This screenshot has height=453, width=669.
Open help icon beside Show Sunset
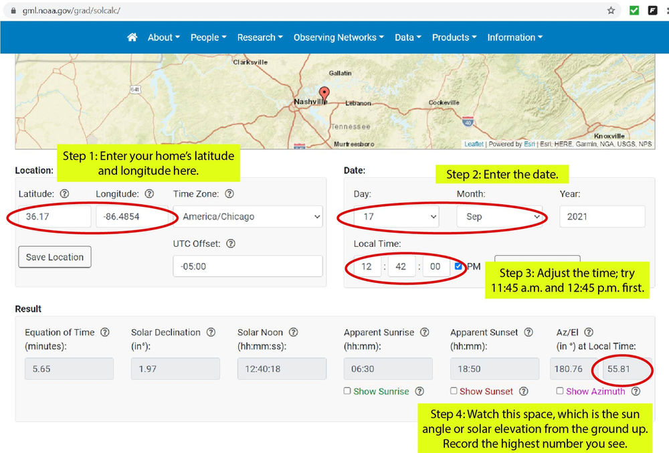point(524,391)
